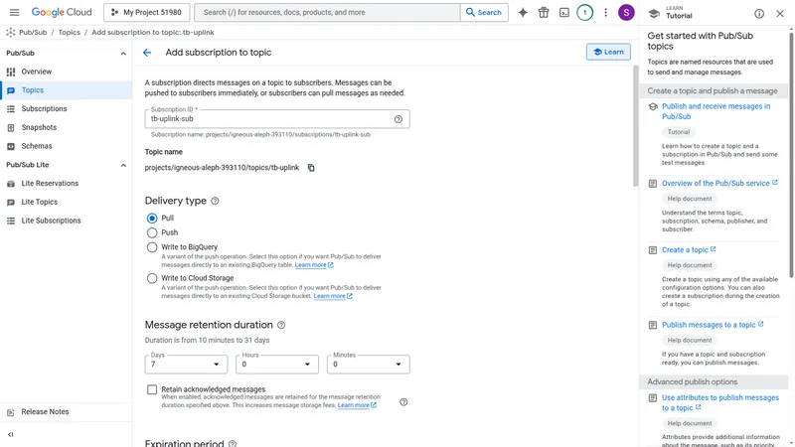This screenshot has width=795, height=447.
Task: Click the Google Cloud logo
Action: 62,12
